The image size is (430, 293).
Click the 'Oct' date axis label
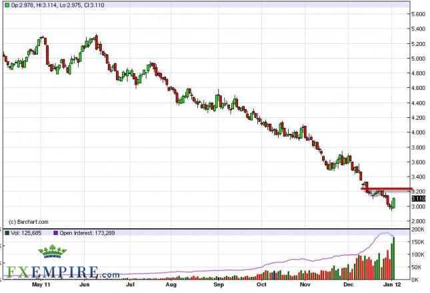tap(261, 284)
